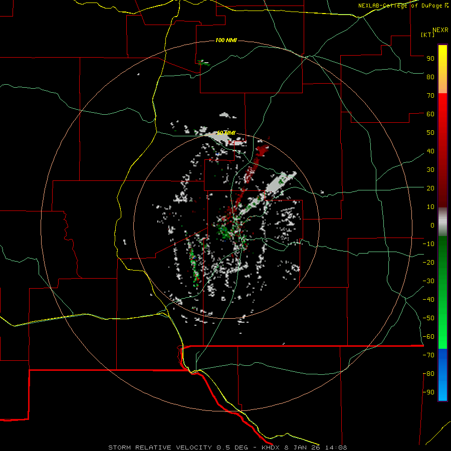The width and height of the screenshot is (451, 451).
Task: Pick the gray zero-velocity segment of the color bar
Action: tap(442, 222)
